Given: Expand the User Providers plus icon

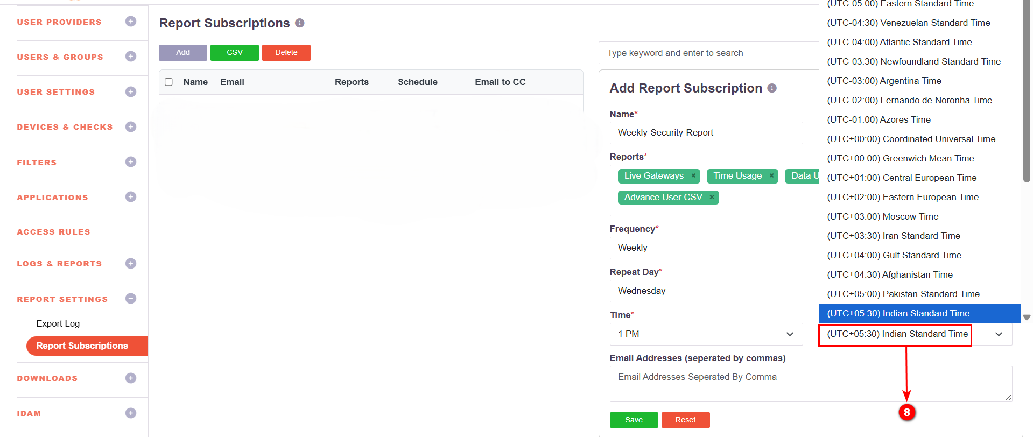Looking at the screenshot, I should [x=130, y=22].
